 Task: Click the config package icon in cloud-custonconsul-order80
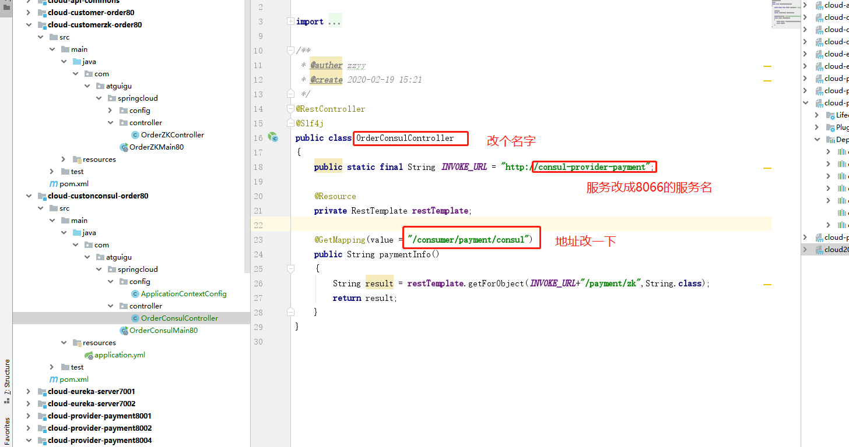tap(124, 282)
